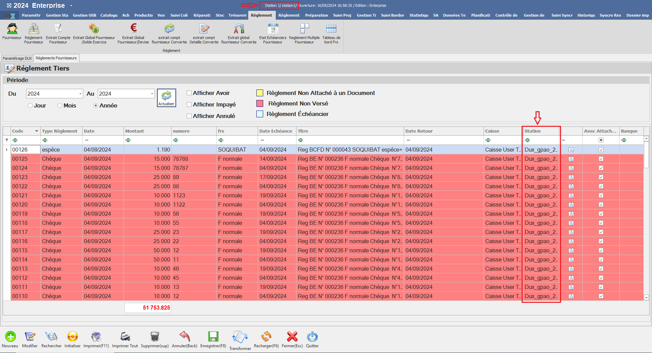
Task: Sort by the Montant column header
Action: pos(147,131)
